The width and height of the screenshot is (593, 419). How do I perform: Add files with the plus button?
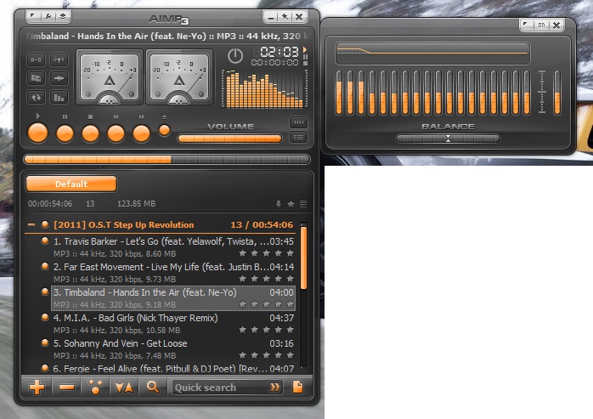pos(37,388)
